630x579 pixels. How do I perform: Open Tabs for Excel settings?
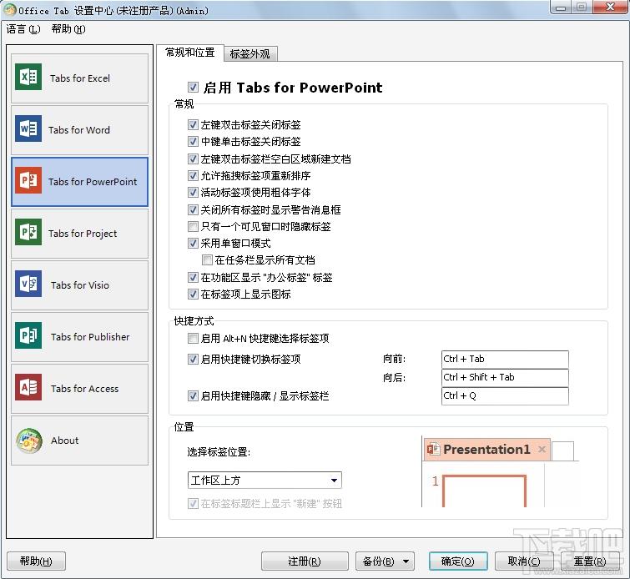click(79, 78)
